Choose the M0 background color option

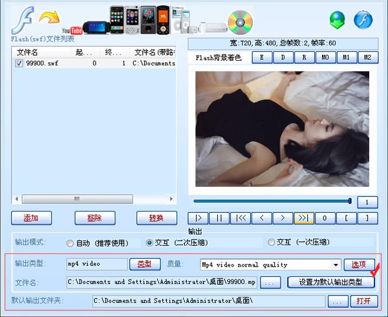pos(325,57)
